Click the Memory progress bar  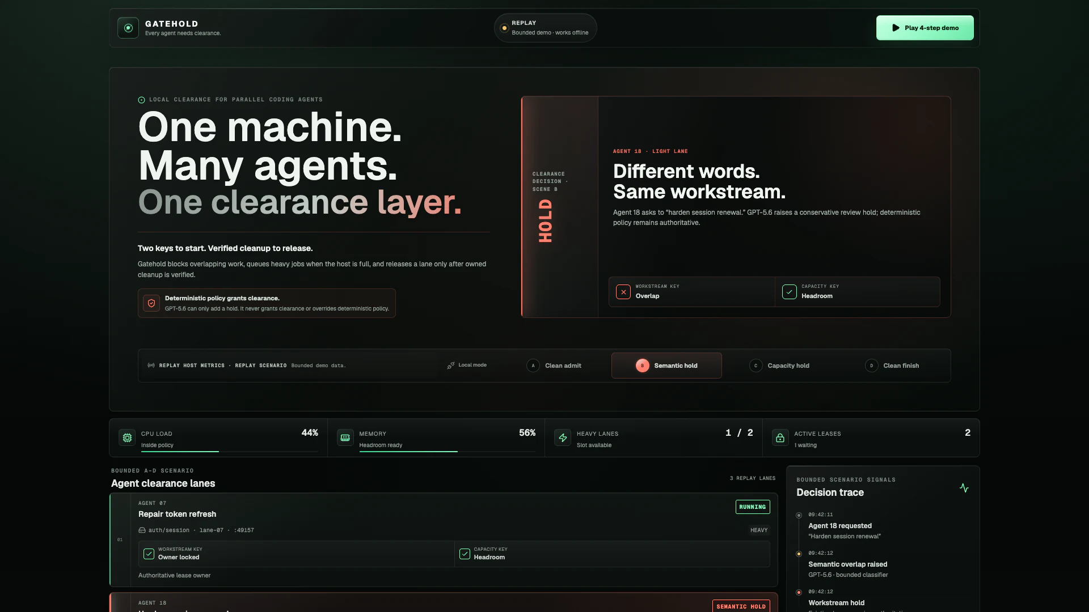(447, 452)
